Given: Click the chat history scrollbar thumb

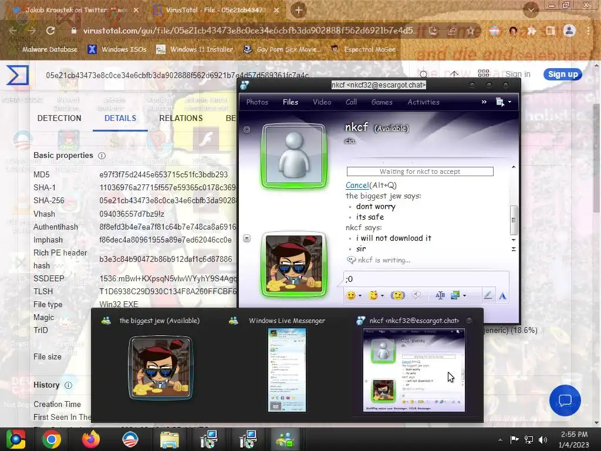Looking at the screenshot, I should pyautogui.click(x=513, y=220).
